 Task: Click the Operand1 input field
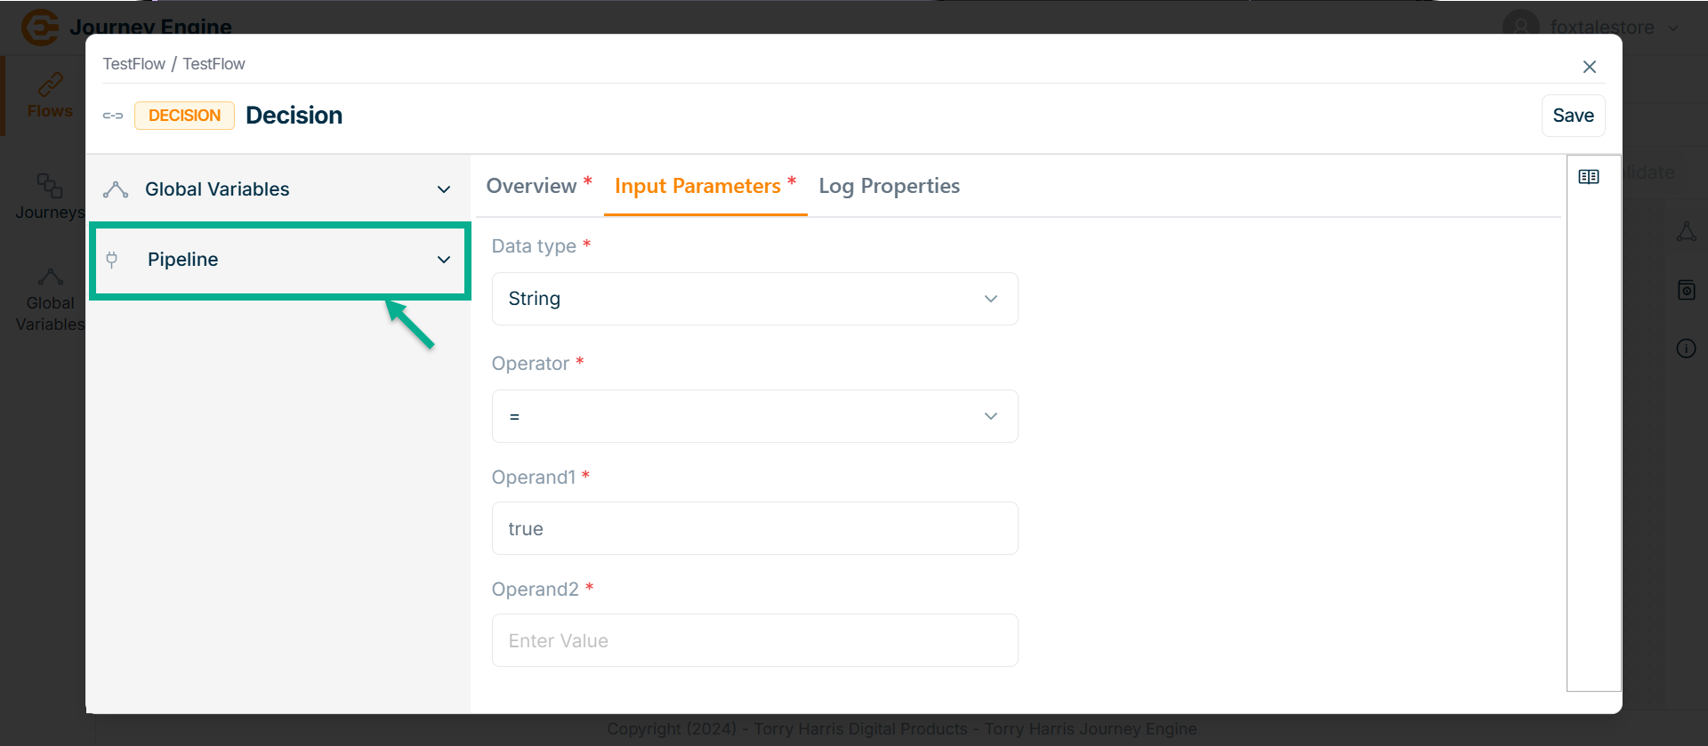point(754,528)
